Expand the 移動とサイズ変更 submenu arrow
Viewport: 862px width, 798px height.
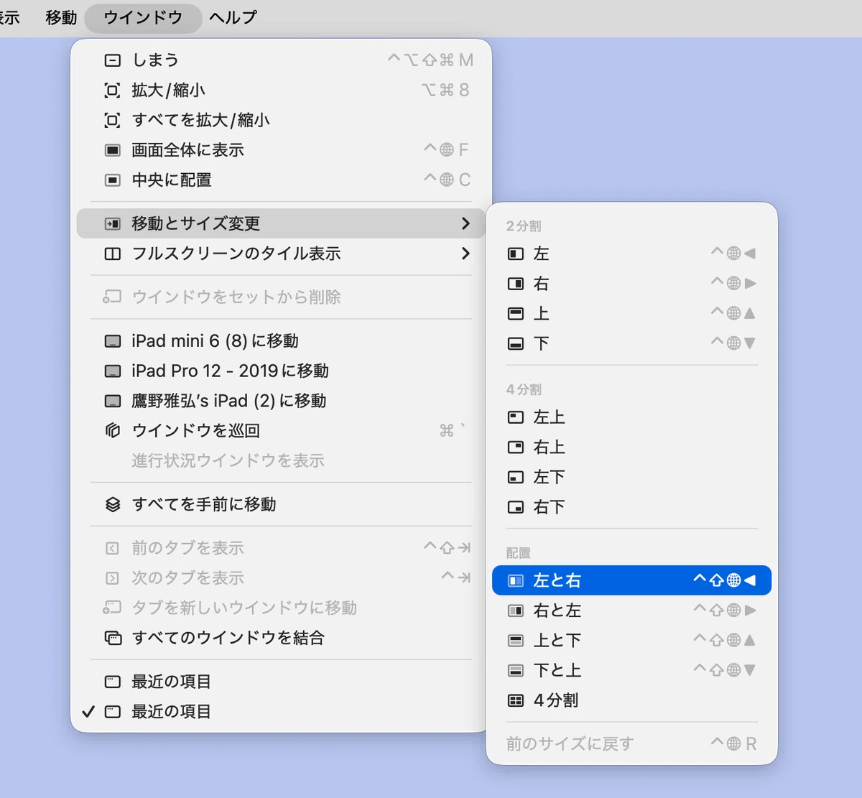coord(465,223)
